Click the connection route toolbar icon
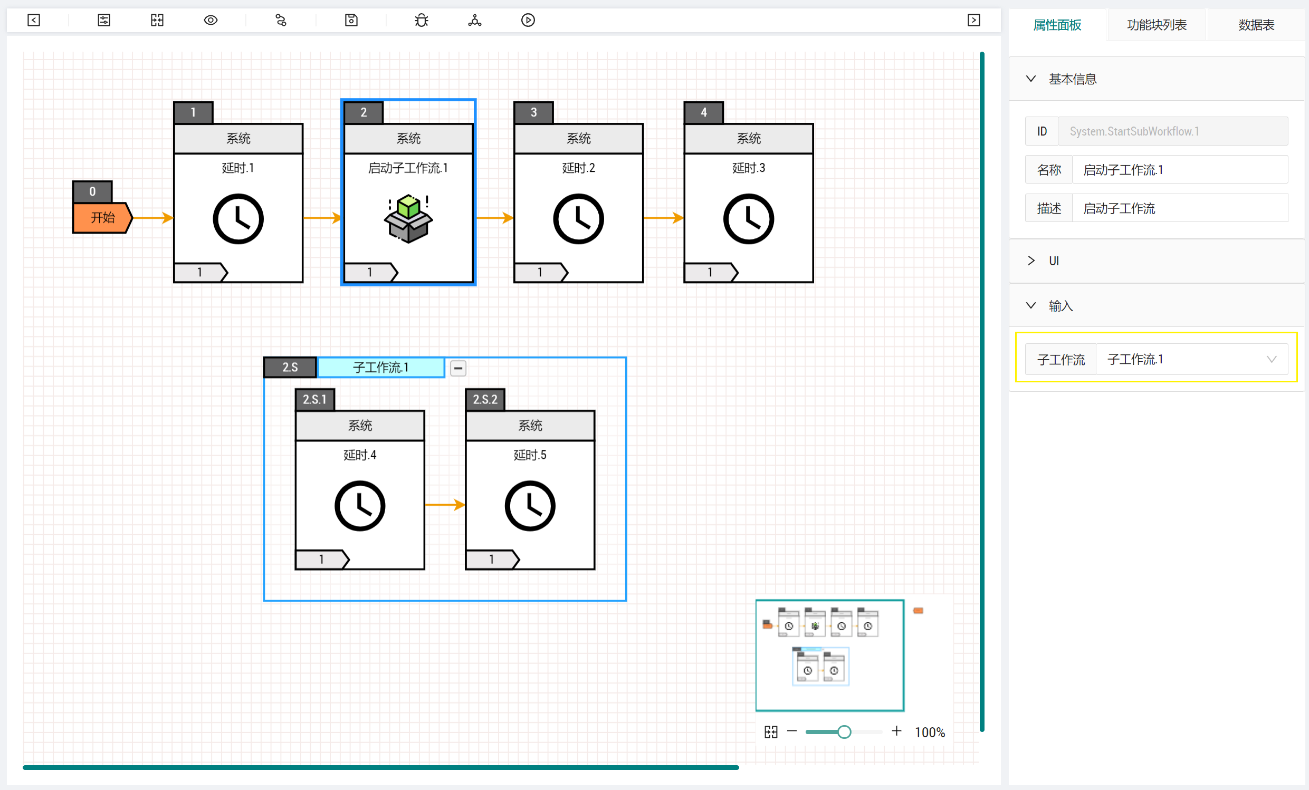The width and height of the screenshot is (1309, 790). point(281,20)
